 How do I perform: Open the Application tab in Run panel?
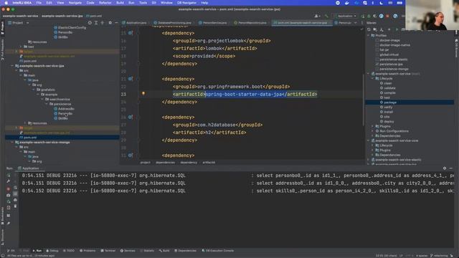29,168
